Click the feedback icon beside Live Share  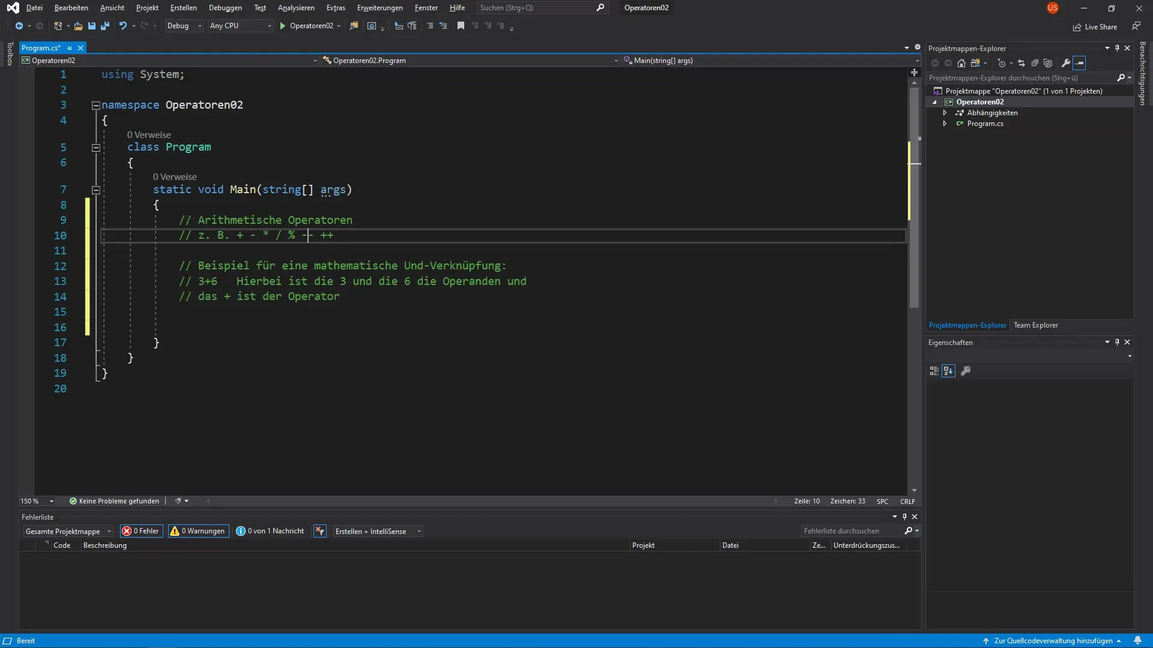1136,26
